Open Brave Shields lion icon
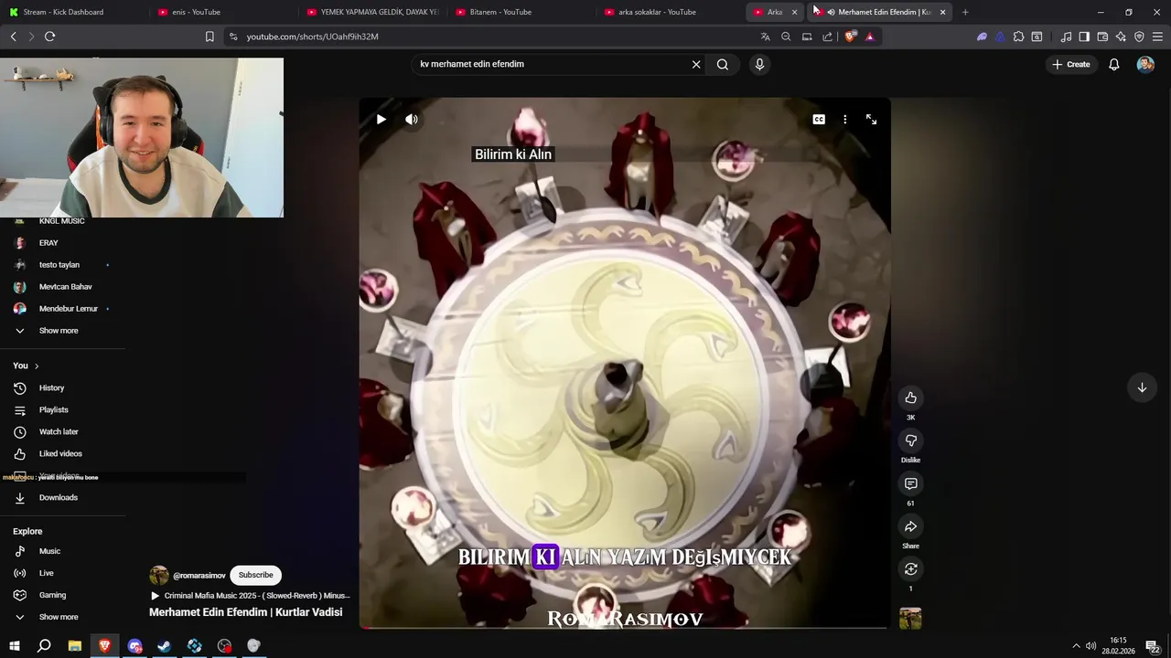This screenshot has width=1171, height=658. click(850, 37)
